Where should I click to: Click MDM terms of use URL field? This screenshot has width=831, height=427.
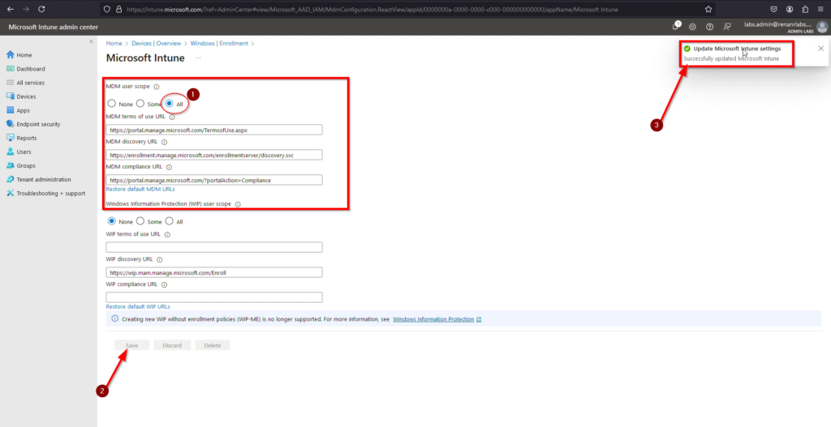coord(214,130)
